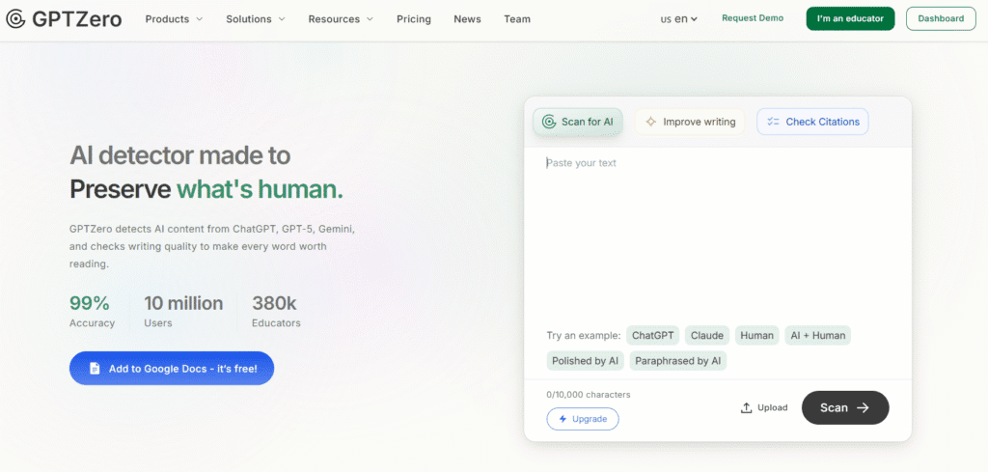Open the us en language selector
The height and width of the screenshot is (472, 988).
tap(678, 19)
